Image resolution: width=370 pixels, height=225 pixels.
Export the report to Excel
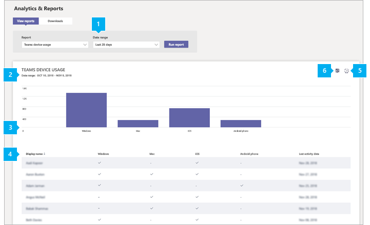coord(337,71)
